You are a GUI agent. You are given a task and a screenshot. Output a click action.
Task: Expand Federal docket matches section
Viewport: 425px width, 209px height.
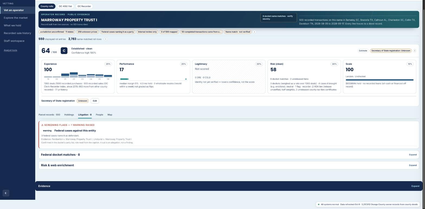413,155
